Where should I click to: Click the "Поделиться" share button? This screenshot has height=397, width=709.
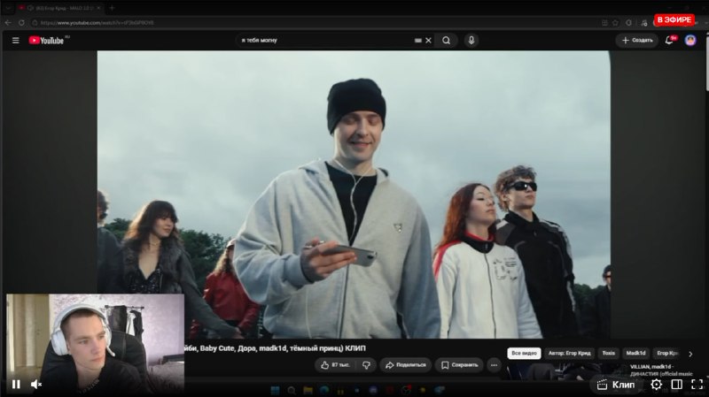[x=406, y=365]
